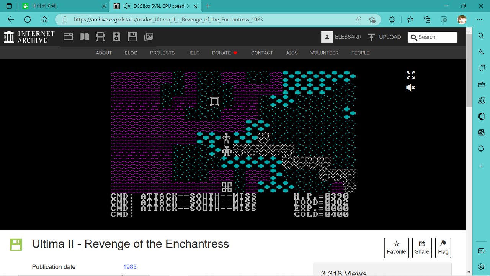This screenshot has height=276, width=490.
Task: Open the browser profile avatar
Action: [x=462, y=20]
